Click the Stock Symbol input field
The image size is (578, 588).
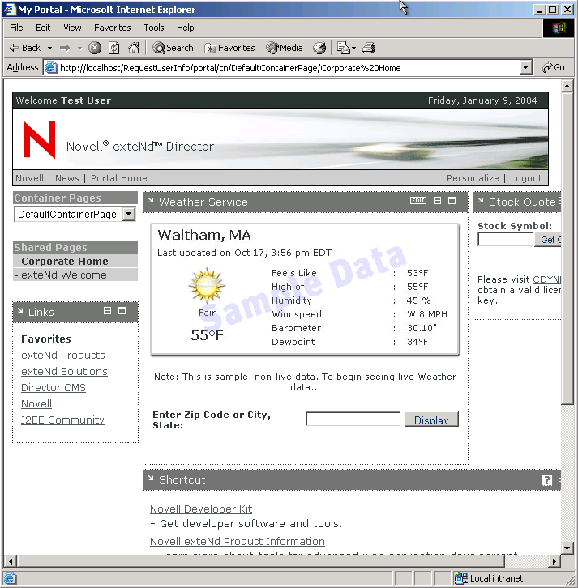pyautogui.click(x=505, y=239)
